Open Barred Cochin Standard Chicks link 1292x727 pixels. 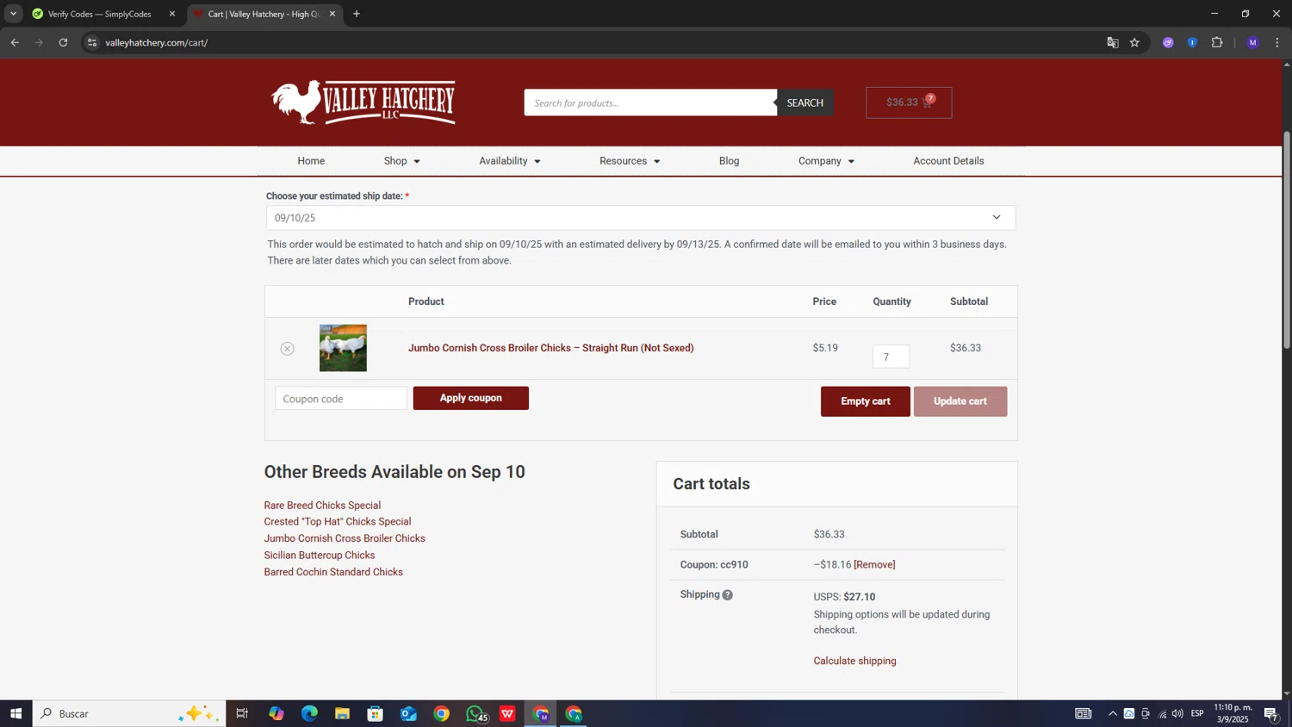pyautogui.click(x=333, y=572)
